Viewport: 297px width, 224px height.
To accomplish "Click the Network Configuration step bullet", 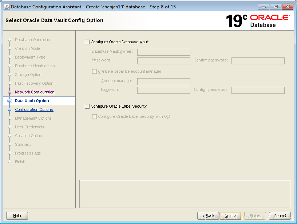I will tap(10, 92).
